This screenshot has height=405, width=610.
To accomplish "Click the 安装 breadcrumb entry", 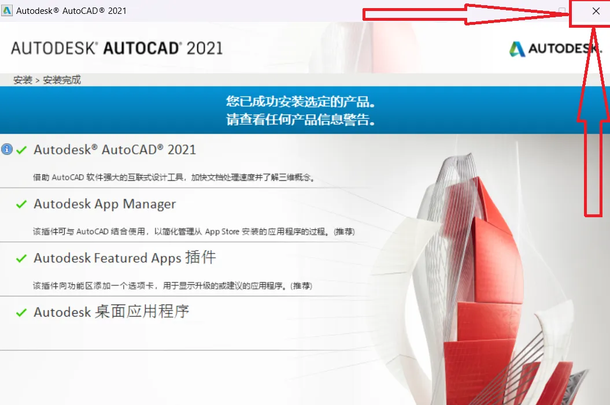I will tap(23, 80).
